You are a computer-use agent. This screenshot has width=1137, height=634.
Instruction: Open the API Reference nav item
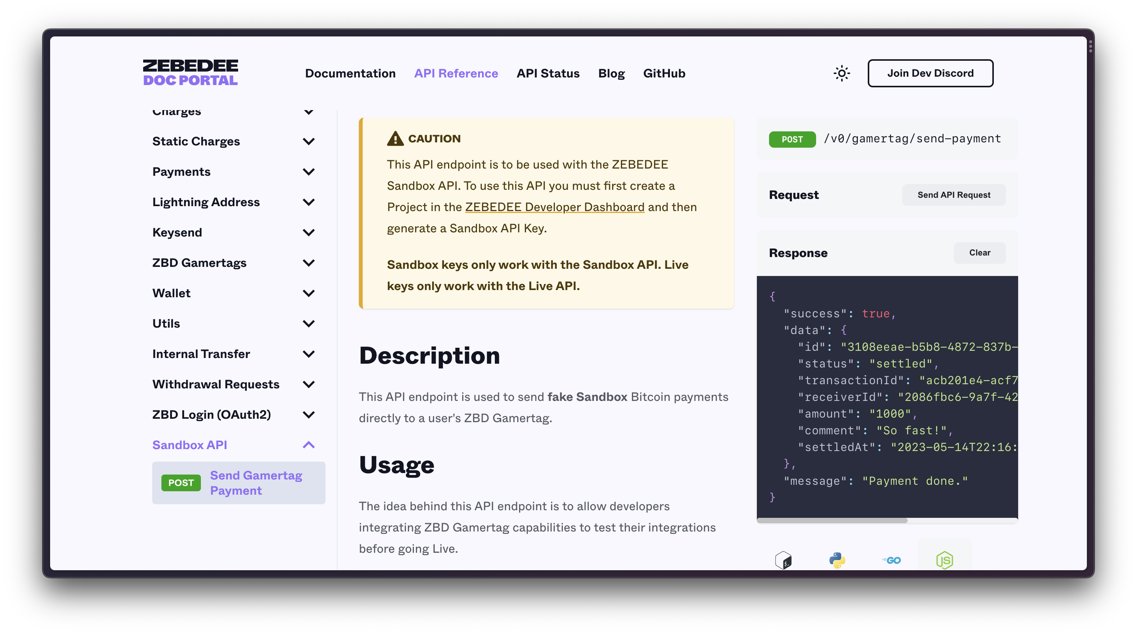coord(455,73)
